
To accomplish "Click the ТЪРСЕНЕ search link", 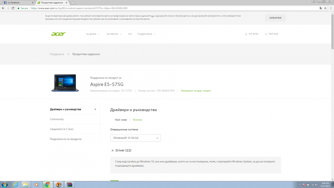I will point(272,34).
